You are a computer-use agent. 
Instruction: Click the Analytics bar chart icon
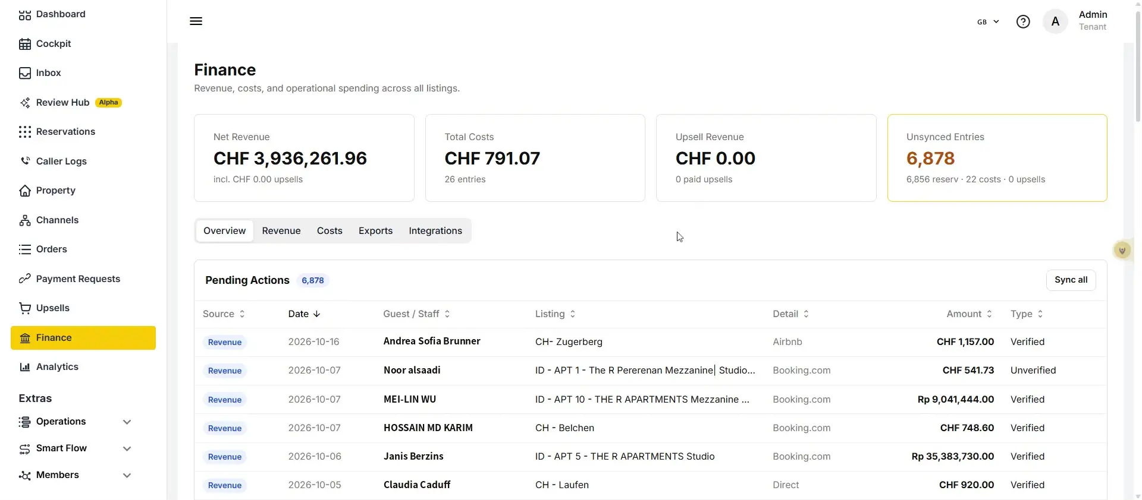point(24,367)
